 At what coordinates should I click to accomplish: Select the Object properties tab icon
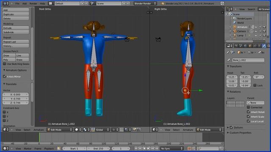coord(250,46)
